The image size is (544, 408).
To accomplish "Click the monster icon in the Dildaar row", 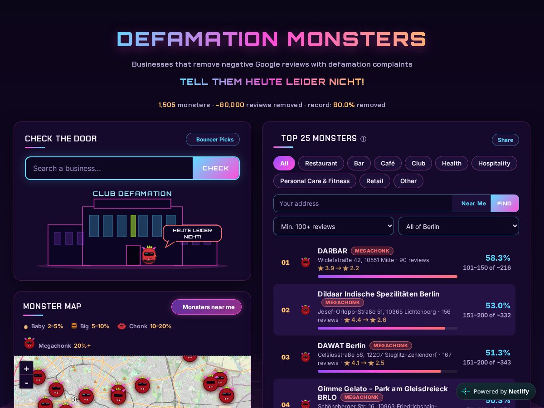I will (306, 310).
